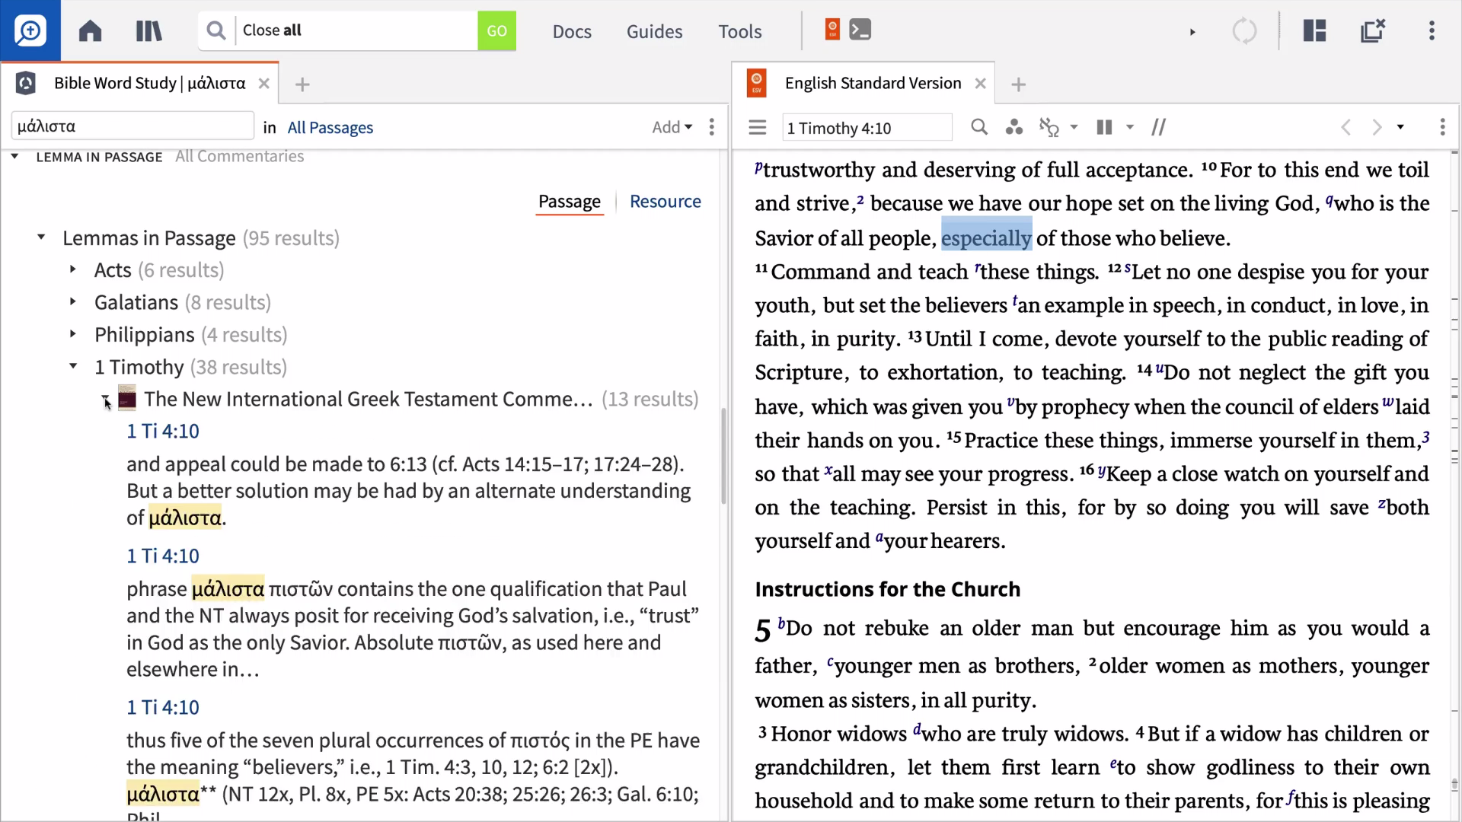Screen dimensions: 1462x822
Task: Open the main application kebab menu
Action: point(1432,30)
